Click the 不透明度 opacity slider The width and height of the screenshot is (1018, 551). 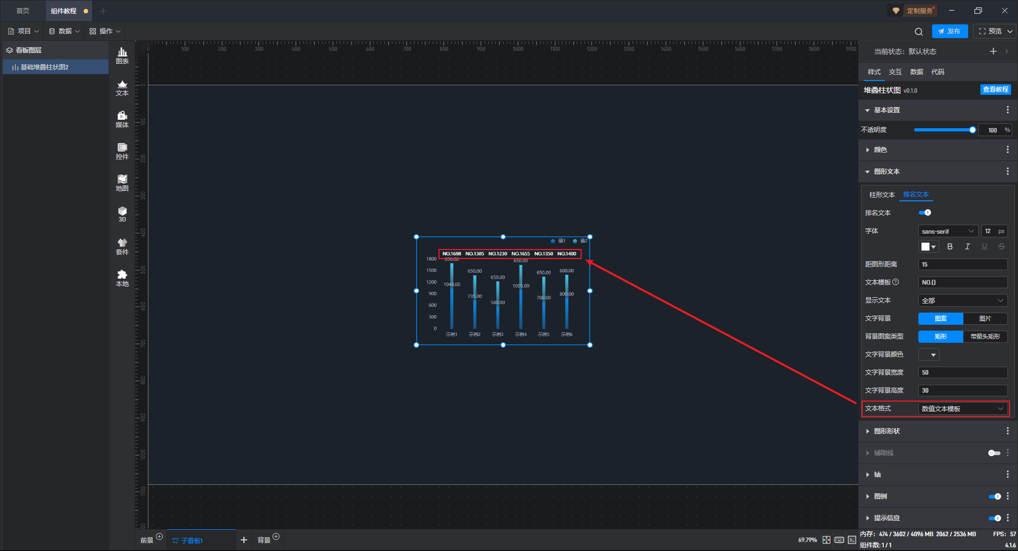944,130
